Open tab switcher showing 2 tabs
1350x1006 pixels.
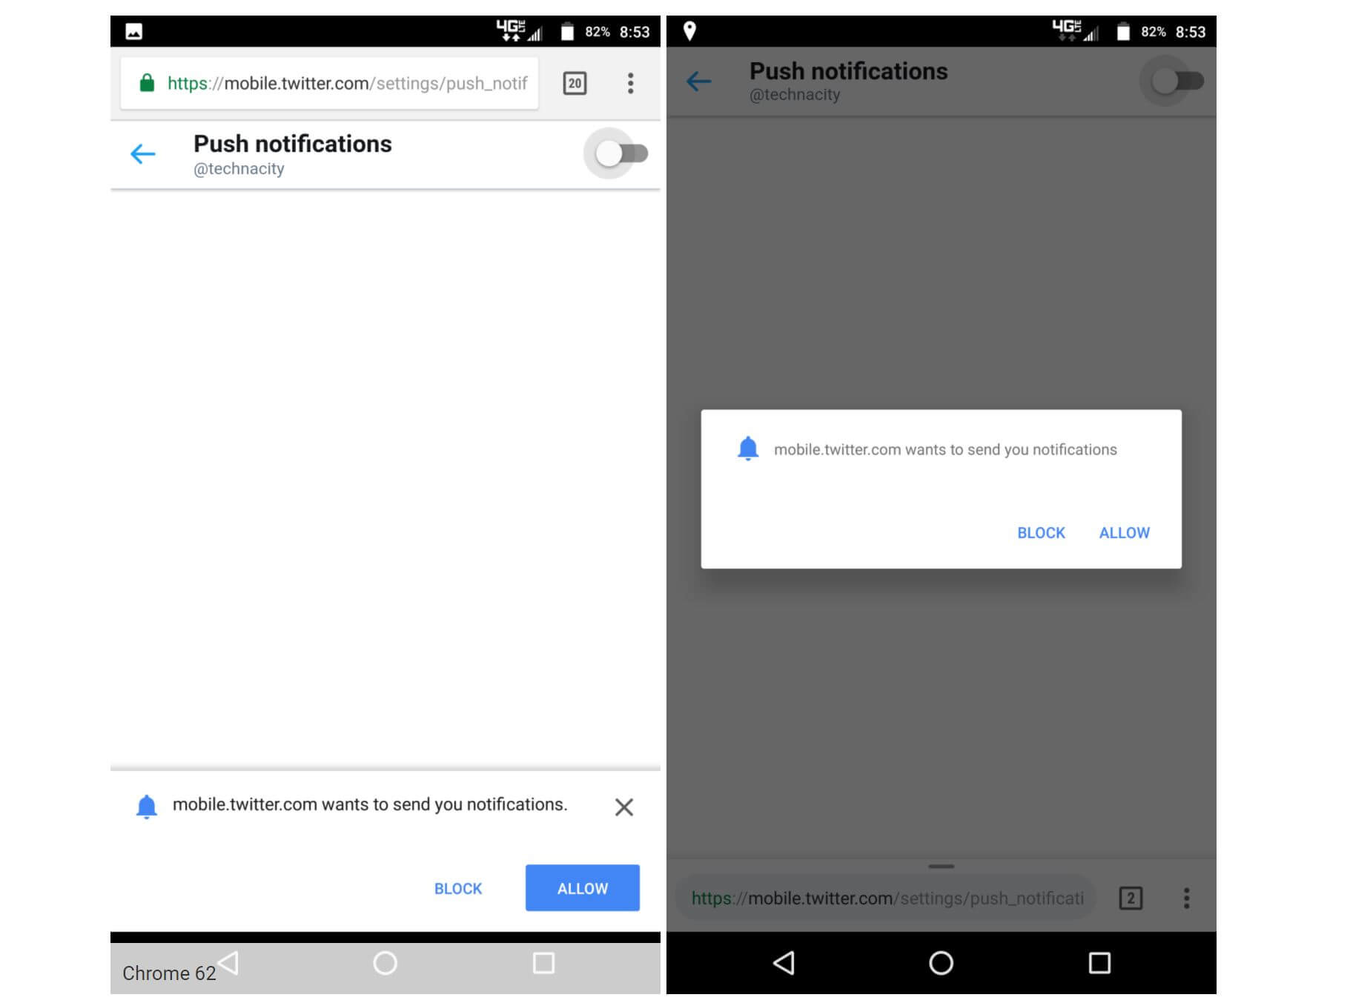pyautogui.click(x=1130, y=899)
